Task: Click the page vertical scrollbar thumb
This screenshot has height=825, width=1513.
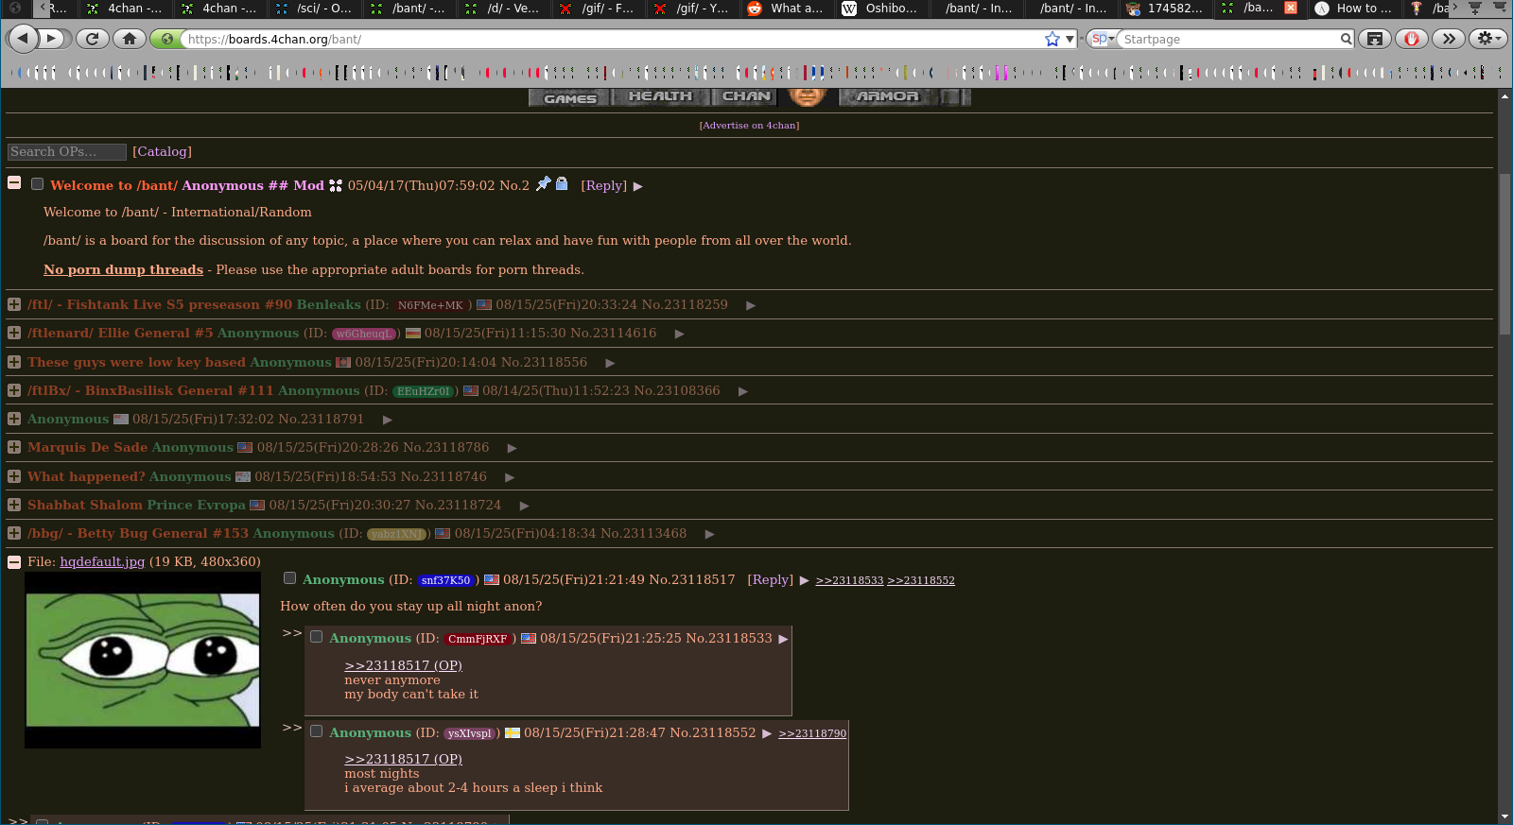Action: [1504, 253]
